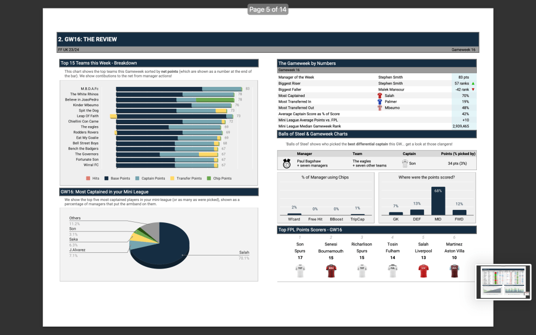This screenshot has width=536, height=335.
Task: Click the Transfer Points yellow legend swatch
Action: pos(172,178)
